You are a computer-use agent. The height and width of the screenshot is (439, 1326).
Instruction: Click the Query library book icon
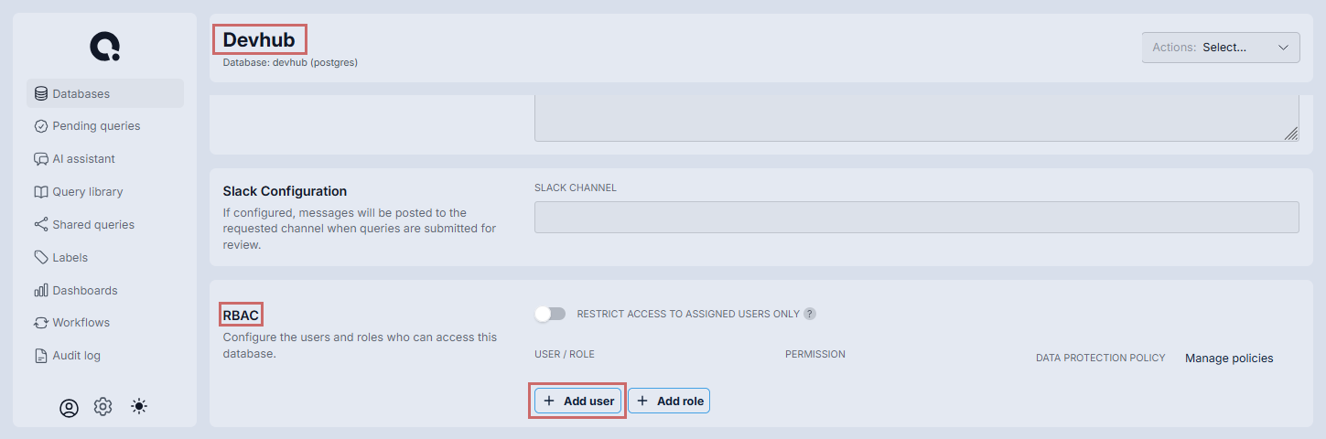(x=41, y=192)
